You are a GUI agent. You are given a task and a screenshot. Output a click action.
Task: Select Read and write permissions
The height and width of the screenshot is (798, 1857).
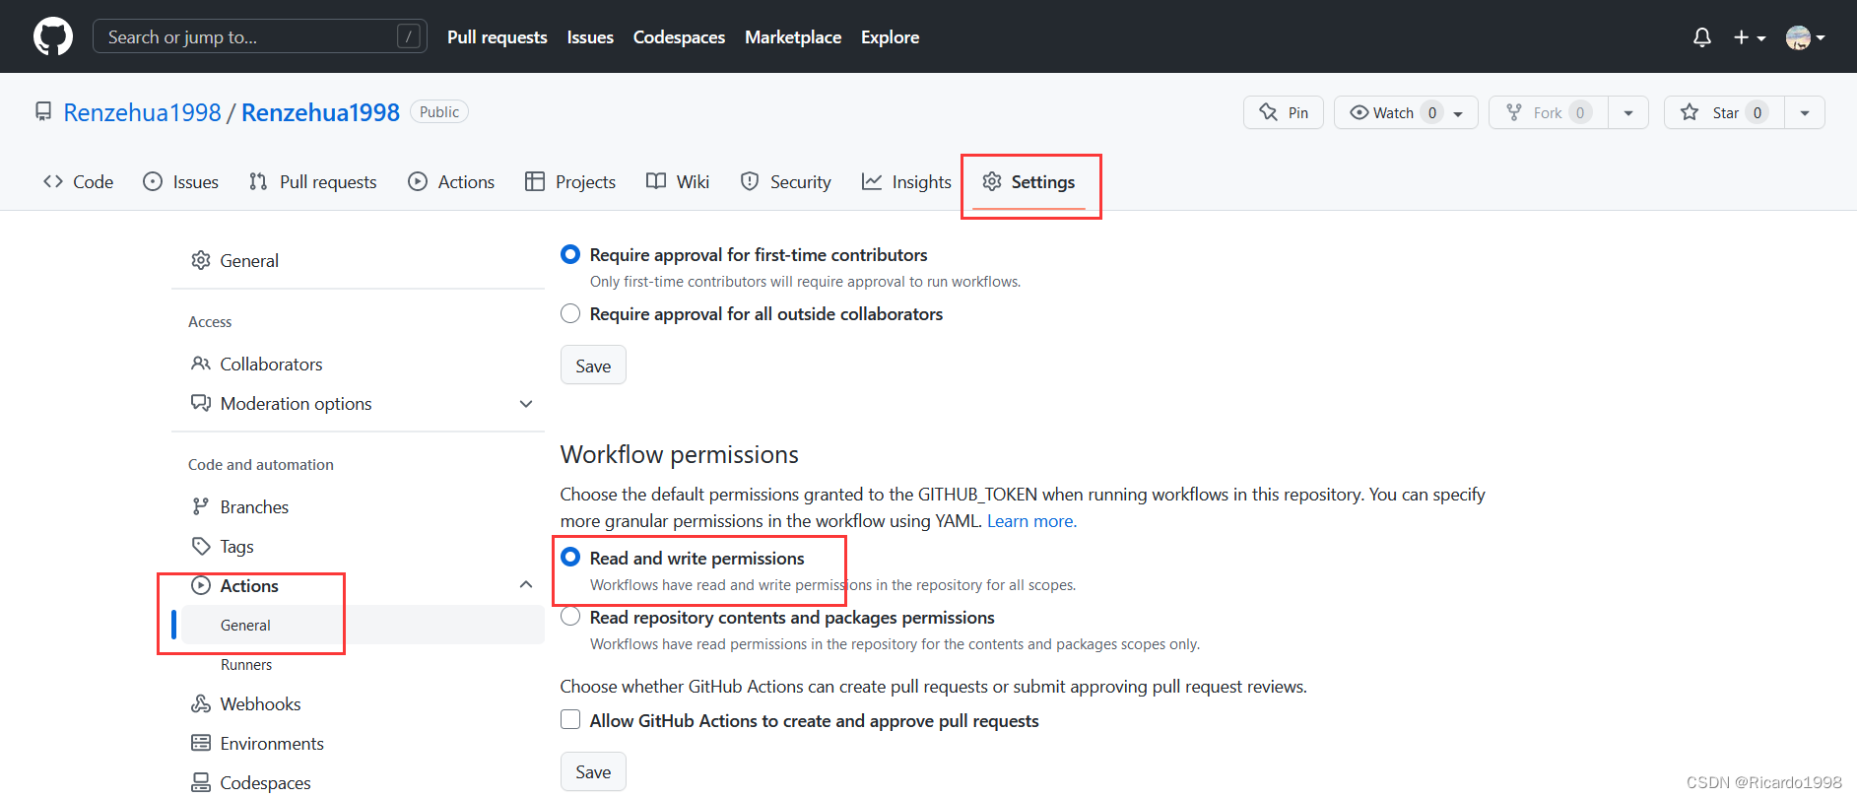(x=570, y=558)
